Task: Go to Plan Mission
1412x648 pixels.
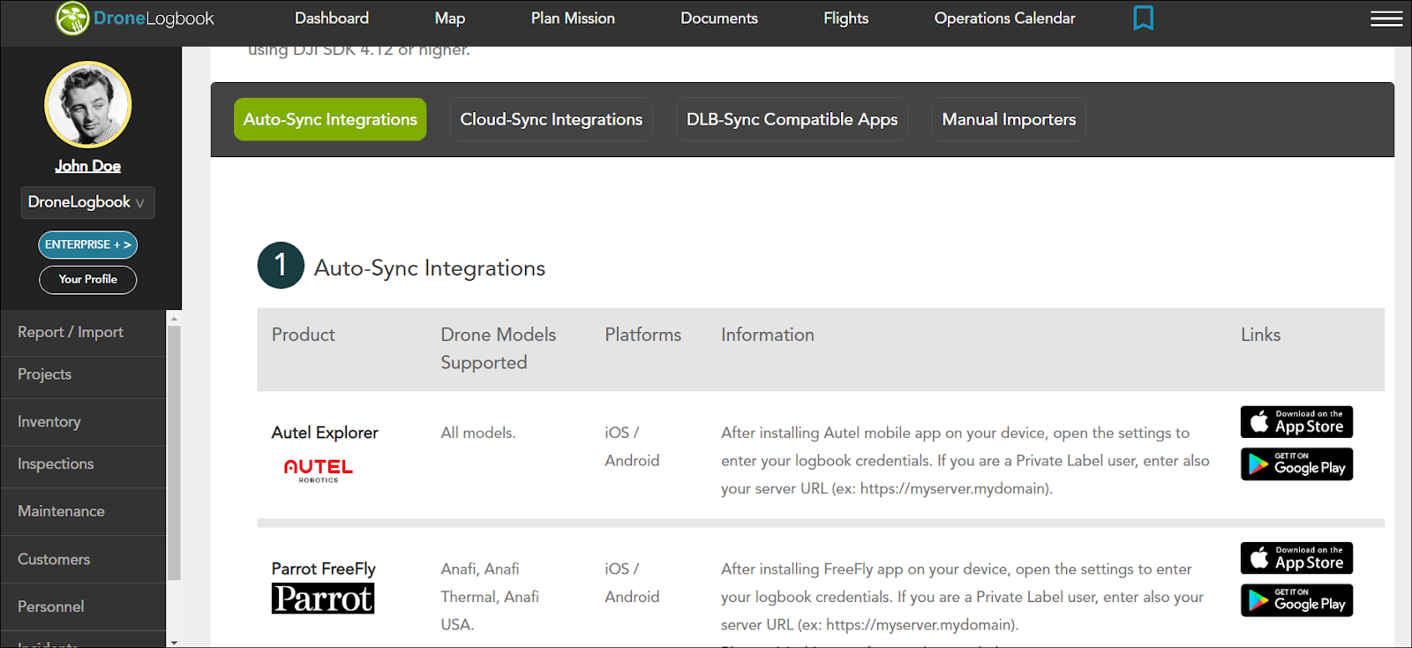Action: (573, 18)
